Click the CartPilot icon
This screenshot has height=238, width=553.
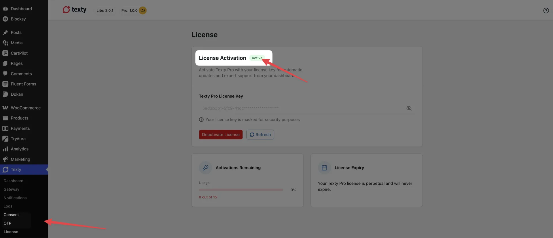point(5,53)
